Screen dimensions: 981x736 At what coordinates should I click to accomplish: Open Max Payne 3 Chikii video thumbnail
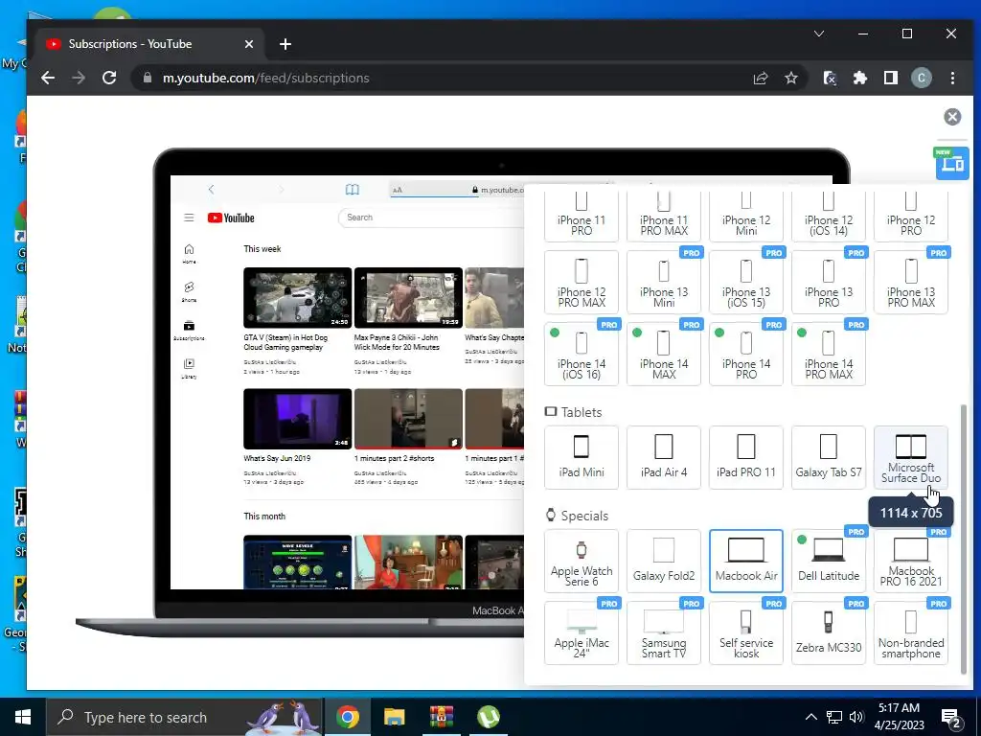(408, 297)
